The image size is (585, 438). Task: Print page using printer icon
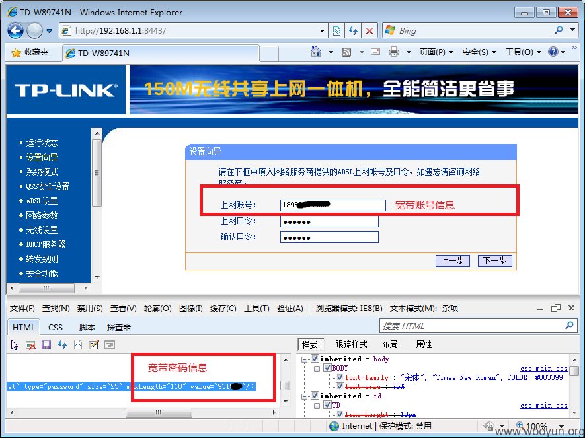click(x=393, y=52)
